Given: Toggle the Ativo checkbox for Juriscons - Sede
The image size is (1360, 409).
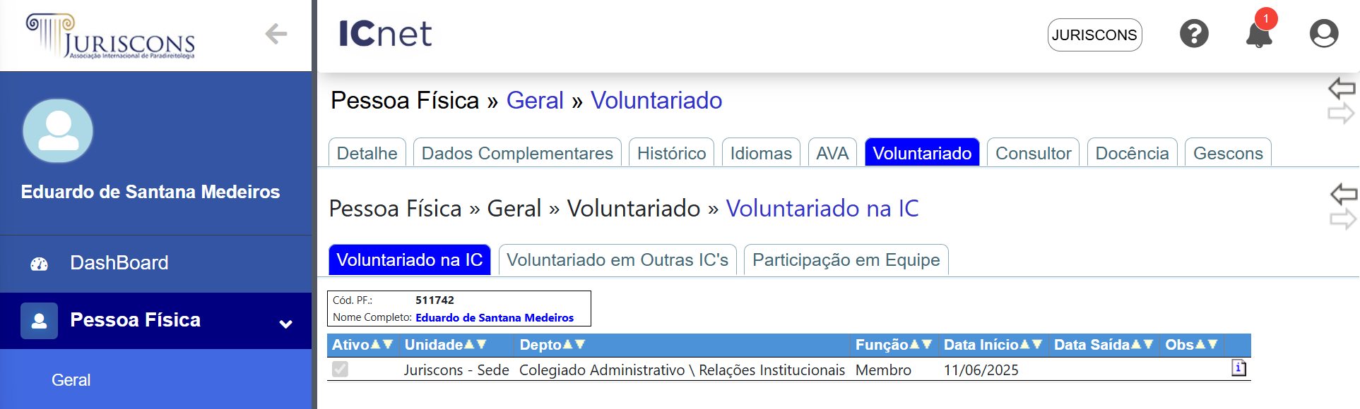Looking at the screenshot, I should tap(340, 369).
